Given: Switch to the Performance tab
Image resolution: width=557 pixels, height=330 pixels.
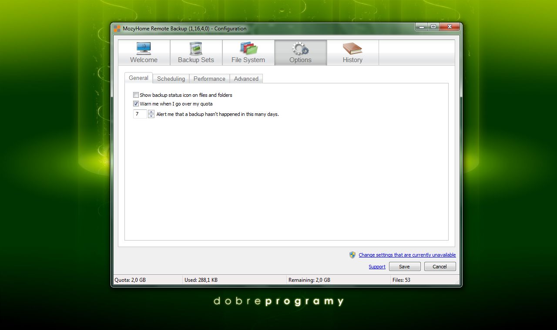Looking at the screenshot, I should (x=209, y=79).
